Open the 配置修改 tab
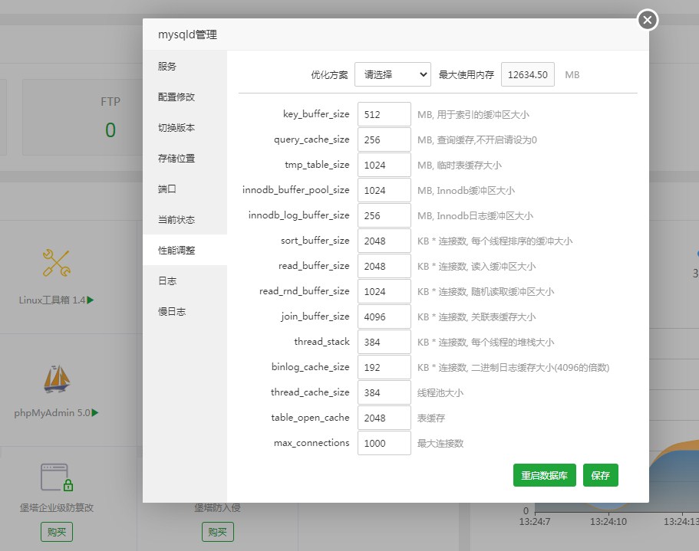The height and width of the screenshot is (551, 699). click(175, 97)
